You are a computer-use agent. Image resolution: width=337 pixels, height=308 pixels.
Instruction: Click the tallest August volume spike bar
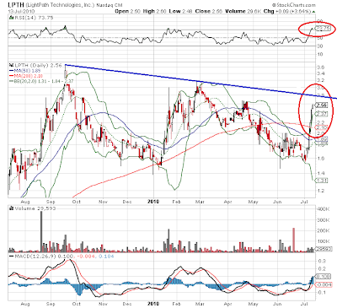pyautogui.click(x=41, y=231)
